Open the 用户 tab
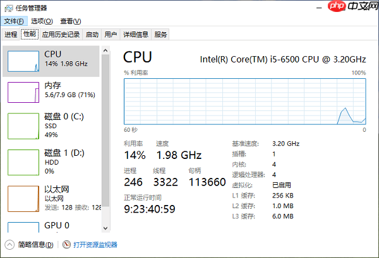Image resolution: width=379 pixels, height=258 pixels. tap(111, 35)
